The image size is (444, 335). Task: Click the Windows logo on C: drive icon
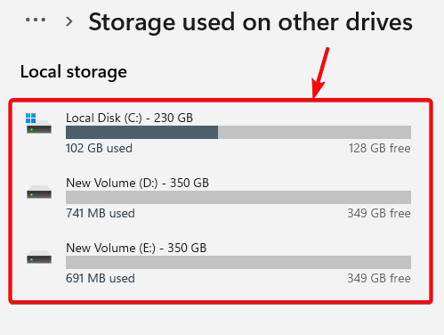[x=30, y=118]
